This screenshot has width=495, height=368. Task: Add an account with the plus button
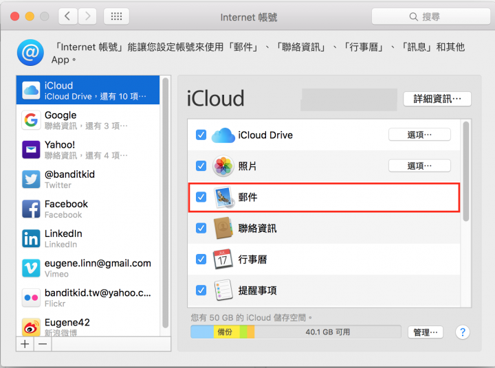point(25,344)
